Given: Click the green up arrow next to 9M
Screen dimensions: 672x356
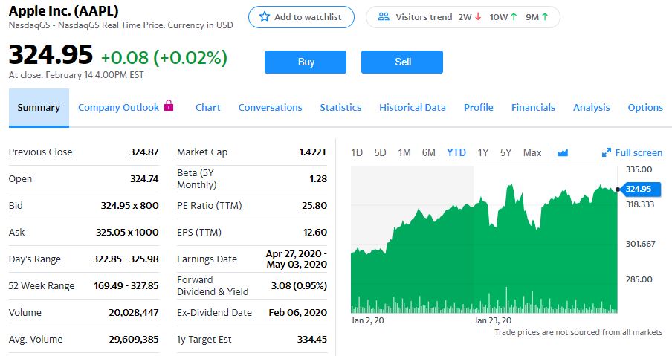Looking at the screenshot, I should (545, 16).
